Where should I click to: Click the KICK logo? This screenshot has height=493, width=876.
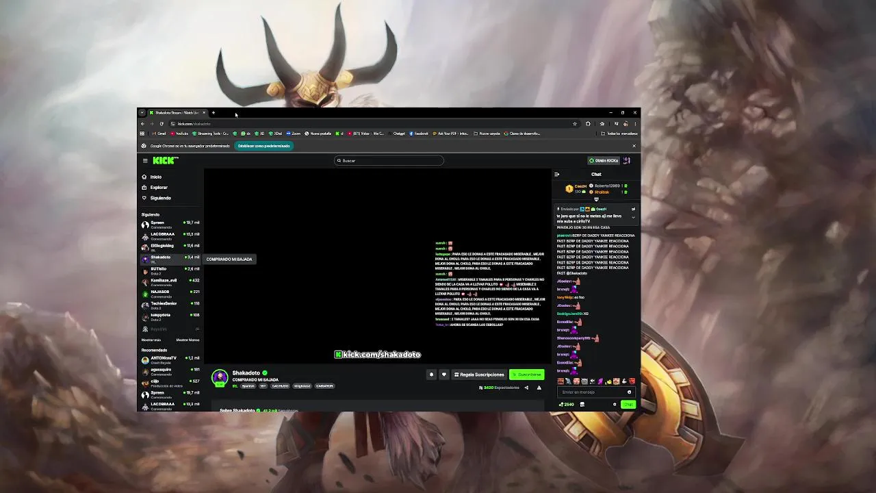pyautogui.click(x=165, y=160)
